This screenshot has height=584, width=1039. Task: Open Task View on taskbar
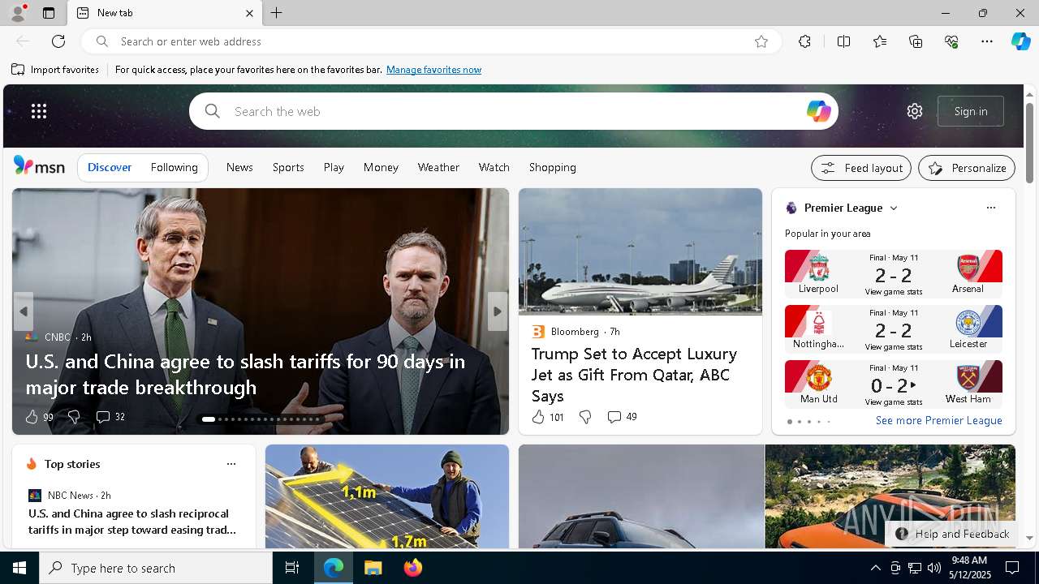click(x=292, y=568)
